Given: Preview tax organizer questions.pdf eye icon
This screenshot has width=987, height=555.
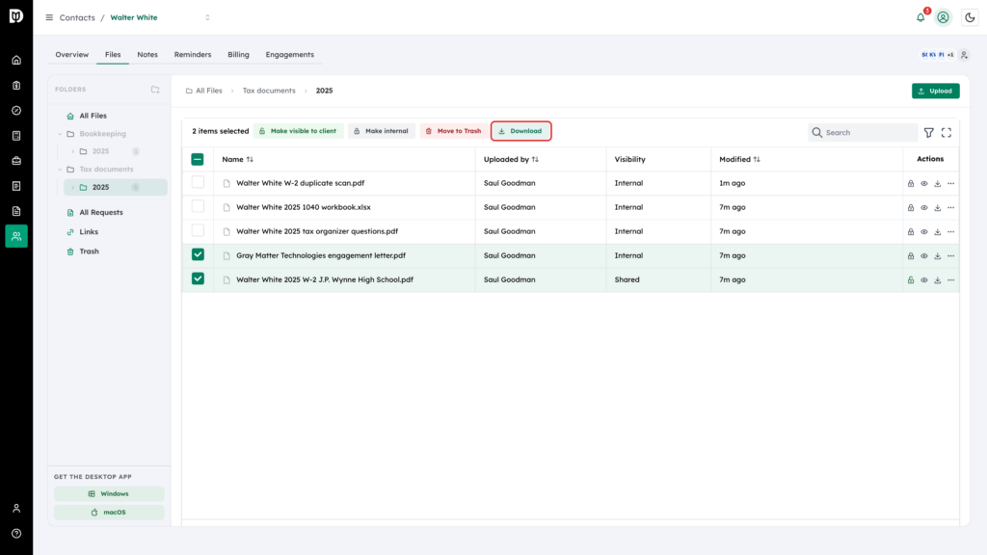Looking at the screenshot, I should (924, 232).
